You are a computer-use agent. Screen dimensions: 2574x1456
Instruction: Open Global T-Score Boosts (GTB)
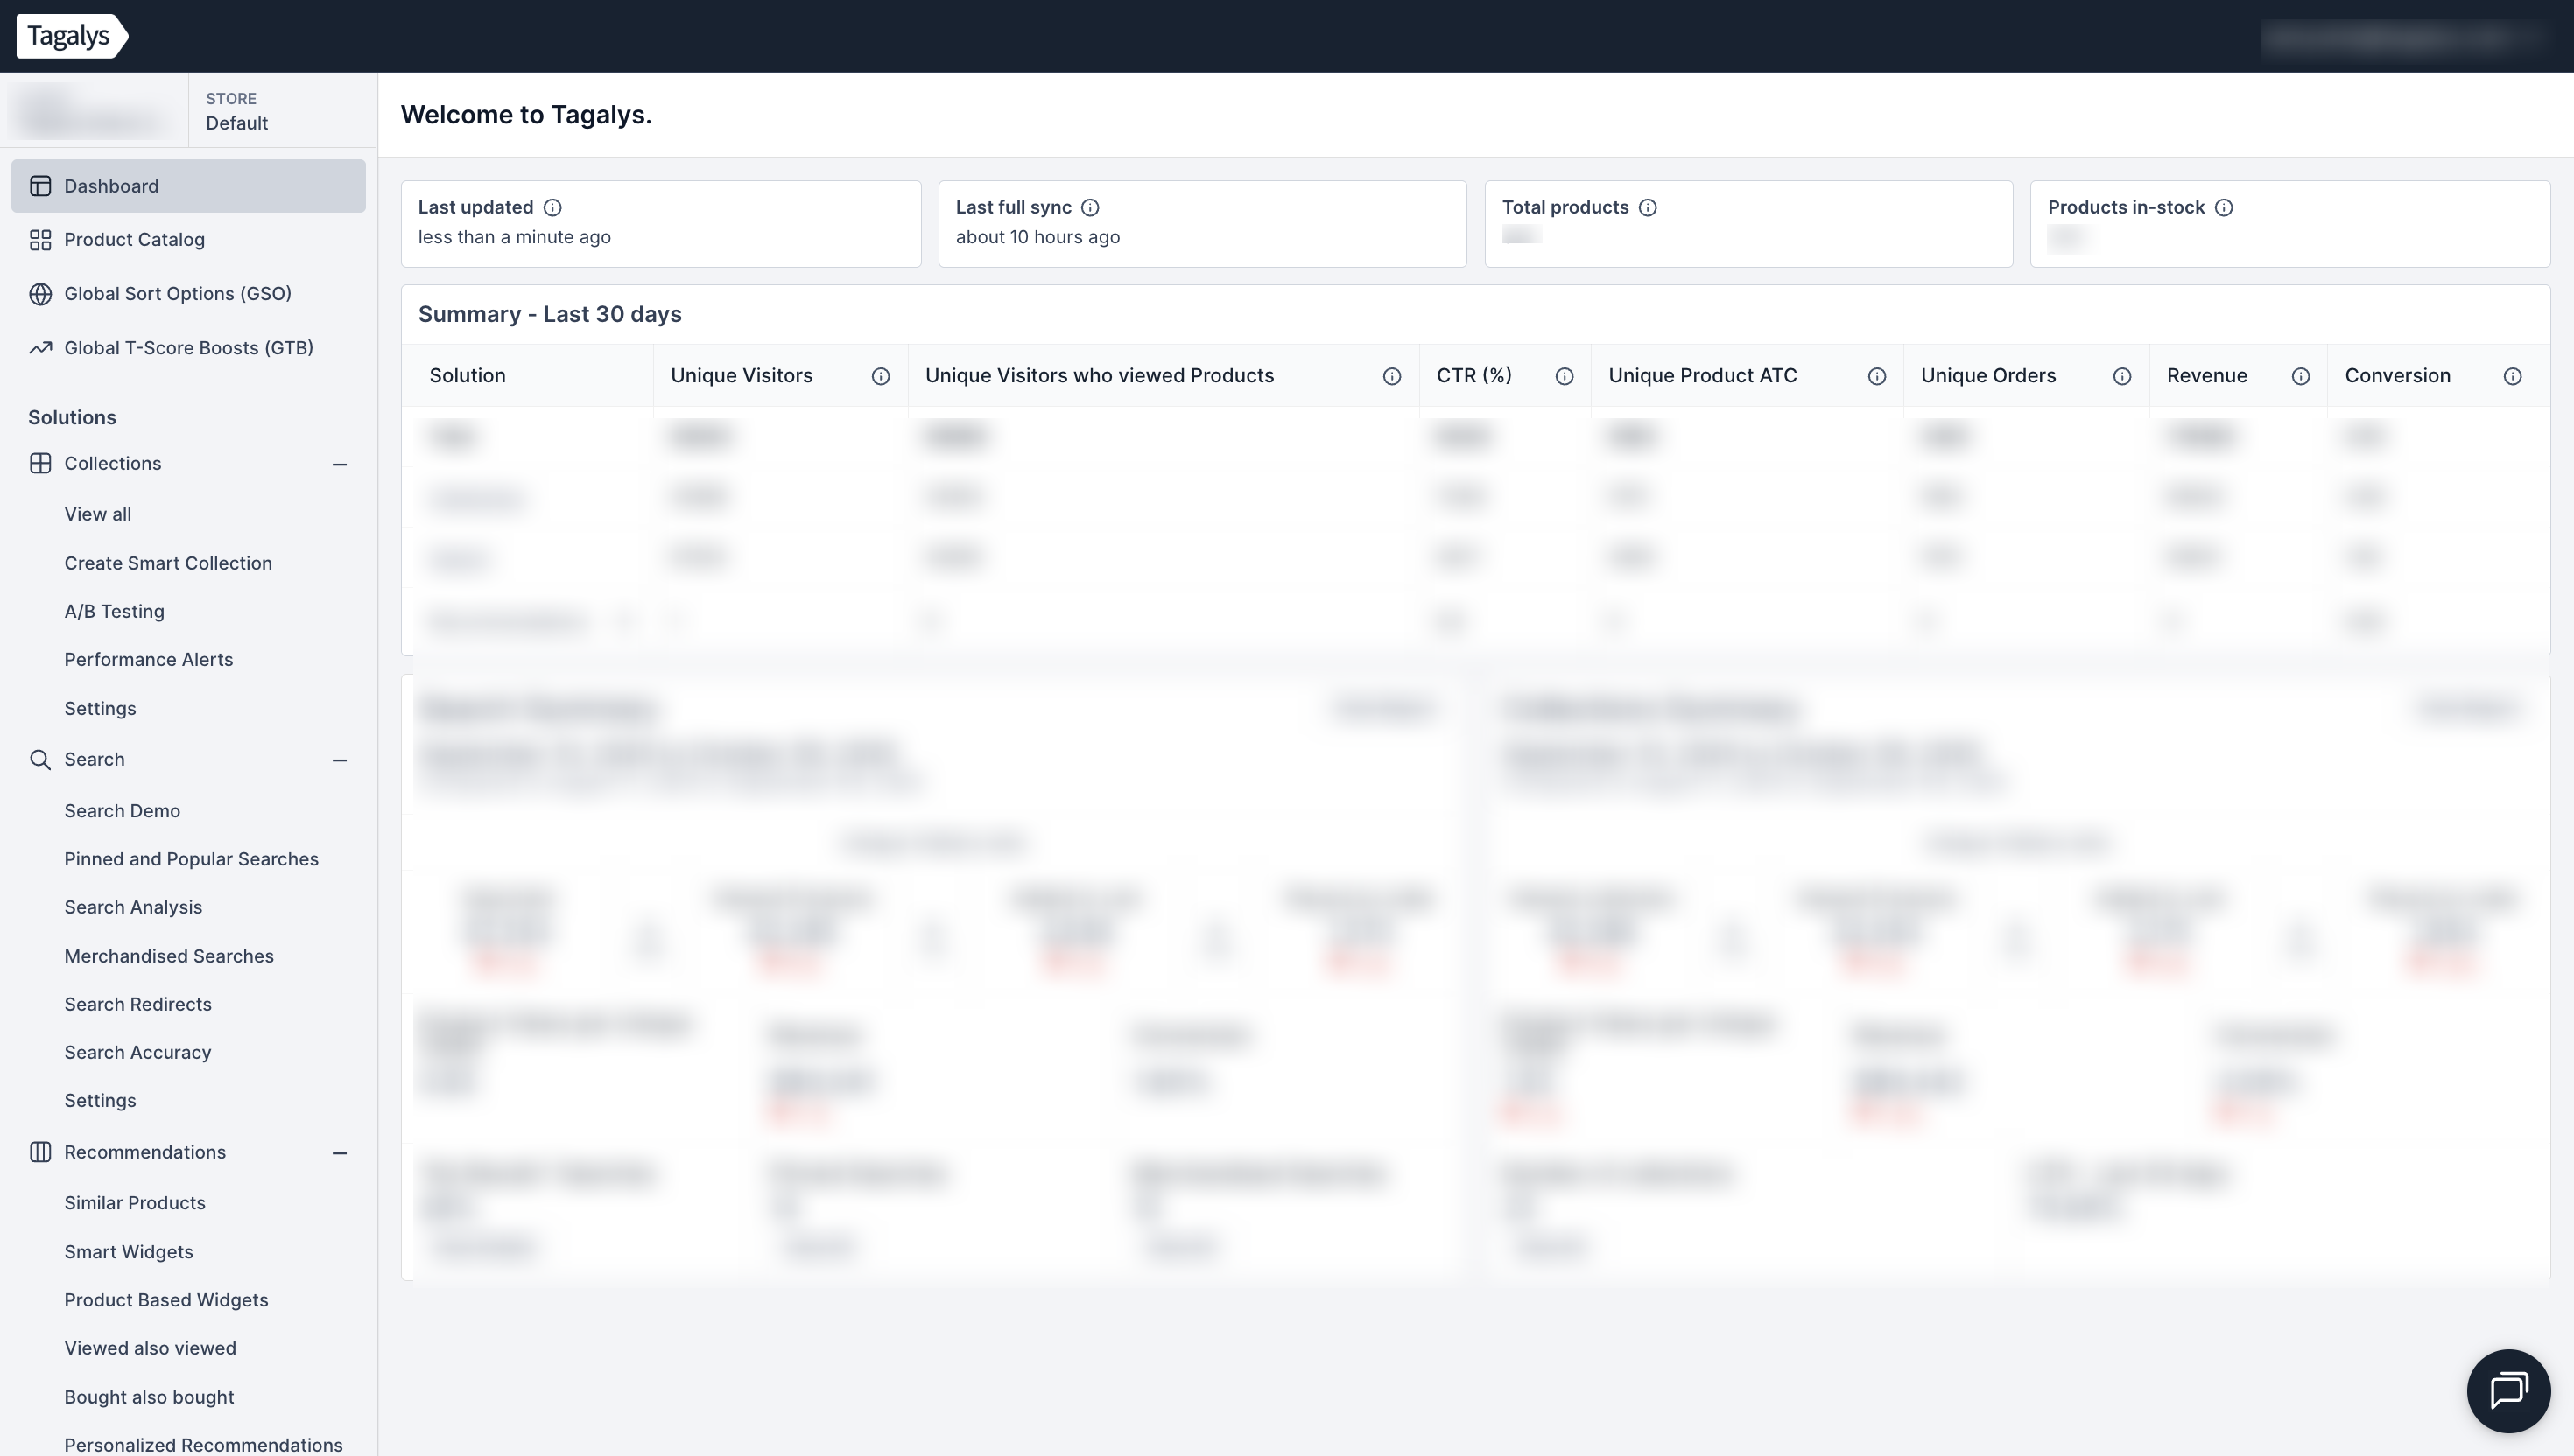click(x=188, y=348)
